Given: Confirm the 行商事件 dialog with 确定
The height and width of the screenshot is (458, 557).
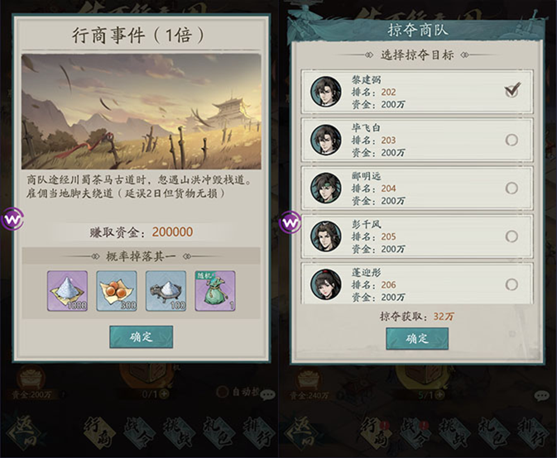Looking at the screenshot, I should [x=142, y=336].
